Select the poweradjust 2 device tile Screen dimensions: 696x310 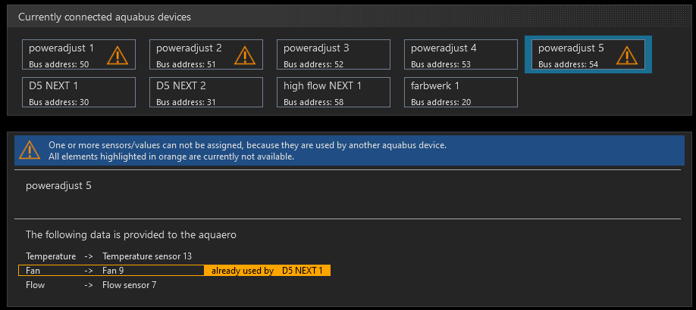(x=196, y=54)
